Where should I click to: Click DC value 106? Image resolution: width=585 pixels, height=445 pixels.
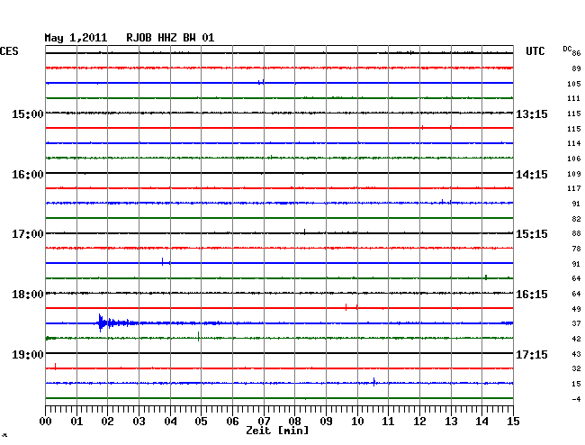point(574,159)
